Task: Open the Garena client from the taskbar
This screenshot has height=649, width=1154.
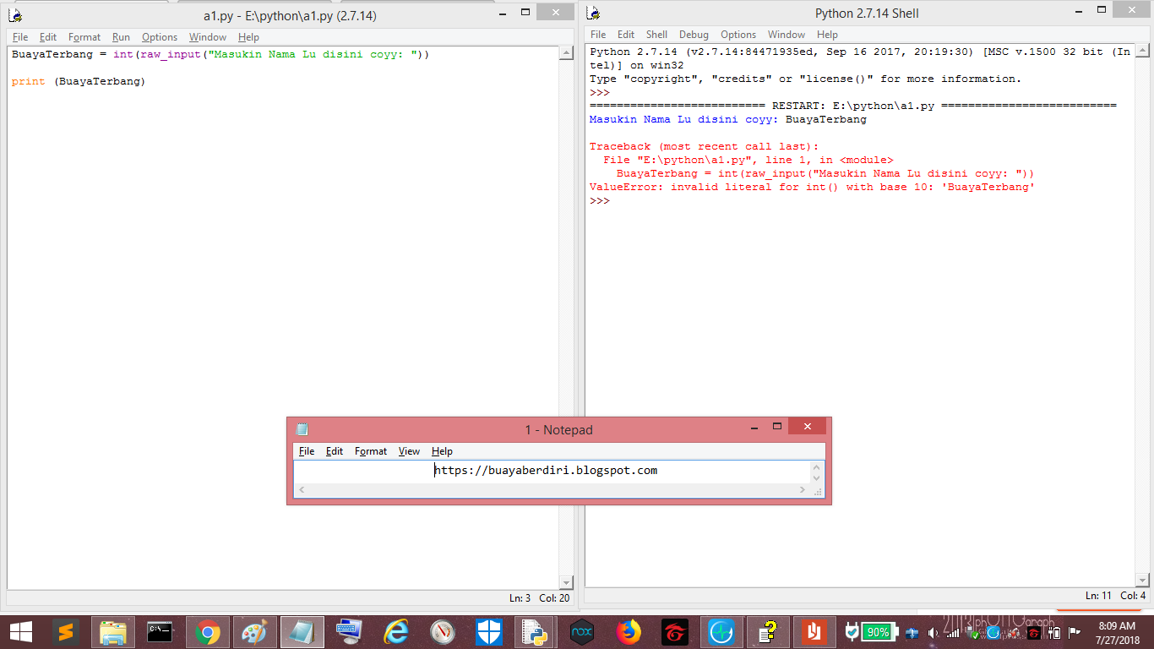Action: [673, 631]
